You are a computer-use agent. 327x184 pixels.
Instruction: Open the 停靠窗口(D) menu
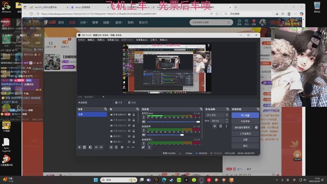coord(113,40)
